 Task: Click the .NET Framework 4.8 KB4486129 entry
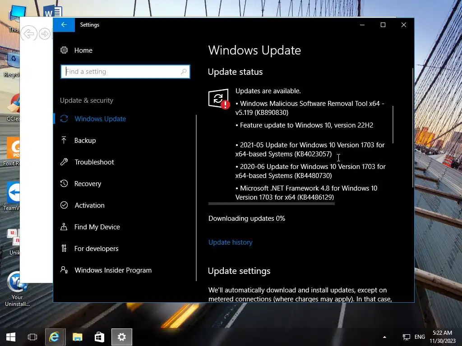306,193
